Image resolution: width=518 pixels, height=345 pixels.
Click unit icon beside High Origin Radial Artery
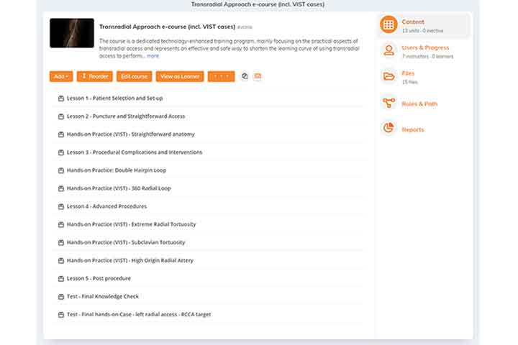[x=60, y=261]
